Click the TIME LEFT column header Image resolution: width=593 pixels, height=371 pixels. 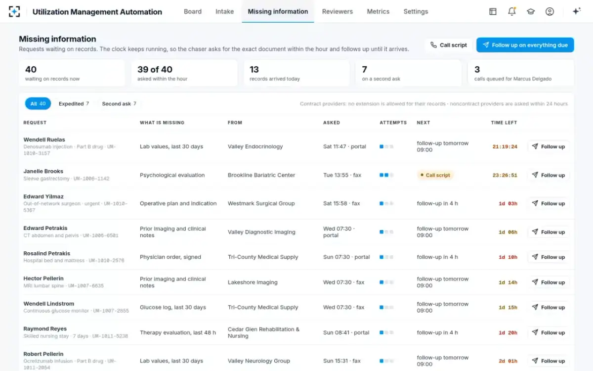pos(504,123)
